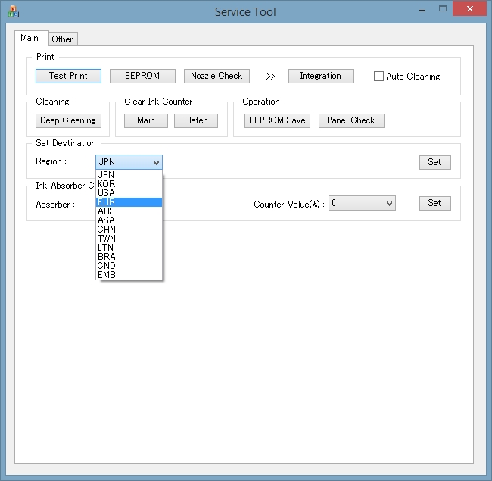Clear the Platen ink counter
This screenshot has width=492, height=481.
coord(196,120)
